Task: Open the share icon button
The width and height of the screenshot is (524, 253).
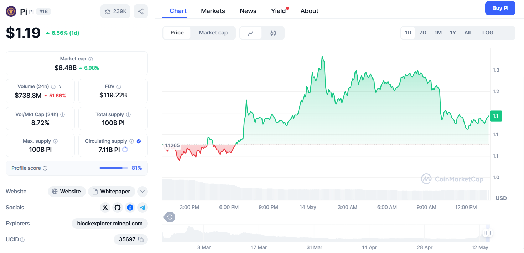Action: coord(141,11)
